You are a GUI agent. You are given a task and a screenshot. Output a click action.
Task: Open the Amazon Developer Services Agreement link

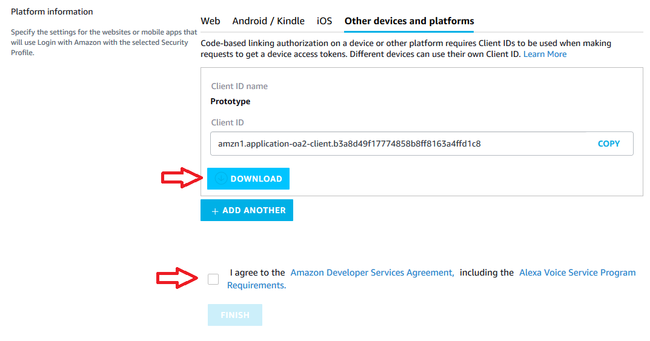pyautogui.click(x=372, y=273)
